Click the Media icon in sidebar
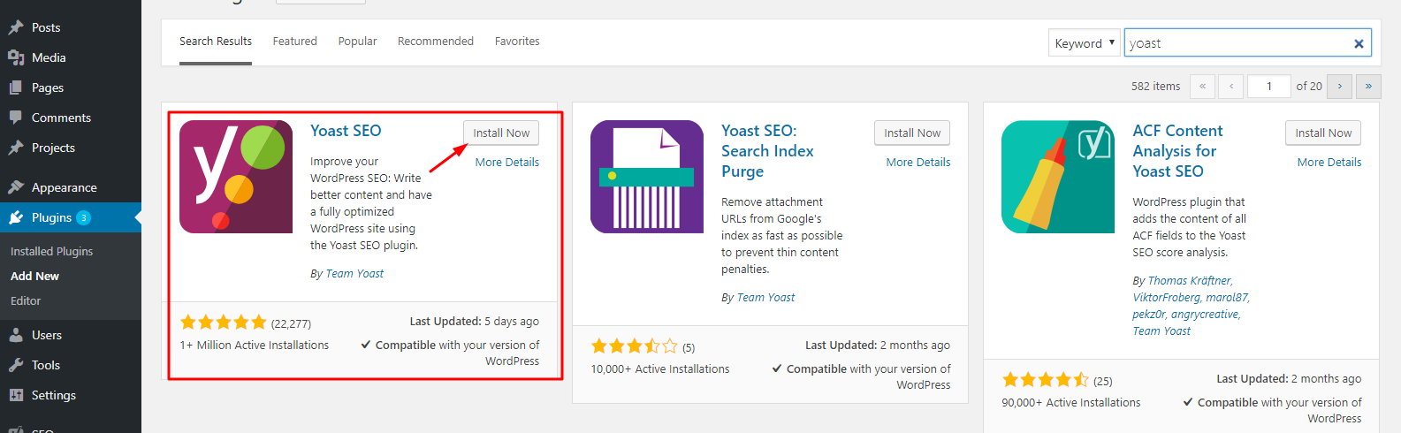 click(x=16, y=57)
